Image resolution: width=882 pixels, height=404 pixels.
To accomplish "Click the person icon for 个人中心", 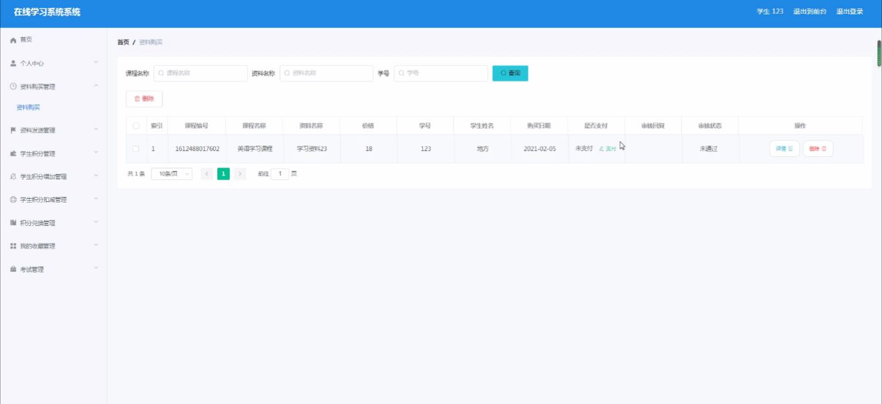I will (x=13, y=63).
